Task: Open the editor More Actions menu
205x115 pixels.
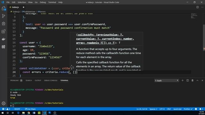Action: [202, 7]
